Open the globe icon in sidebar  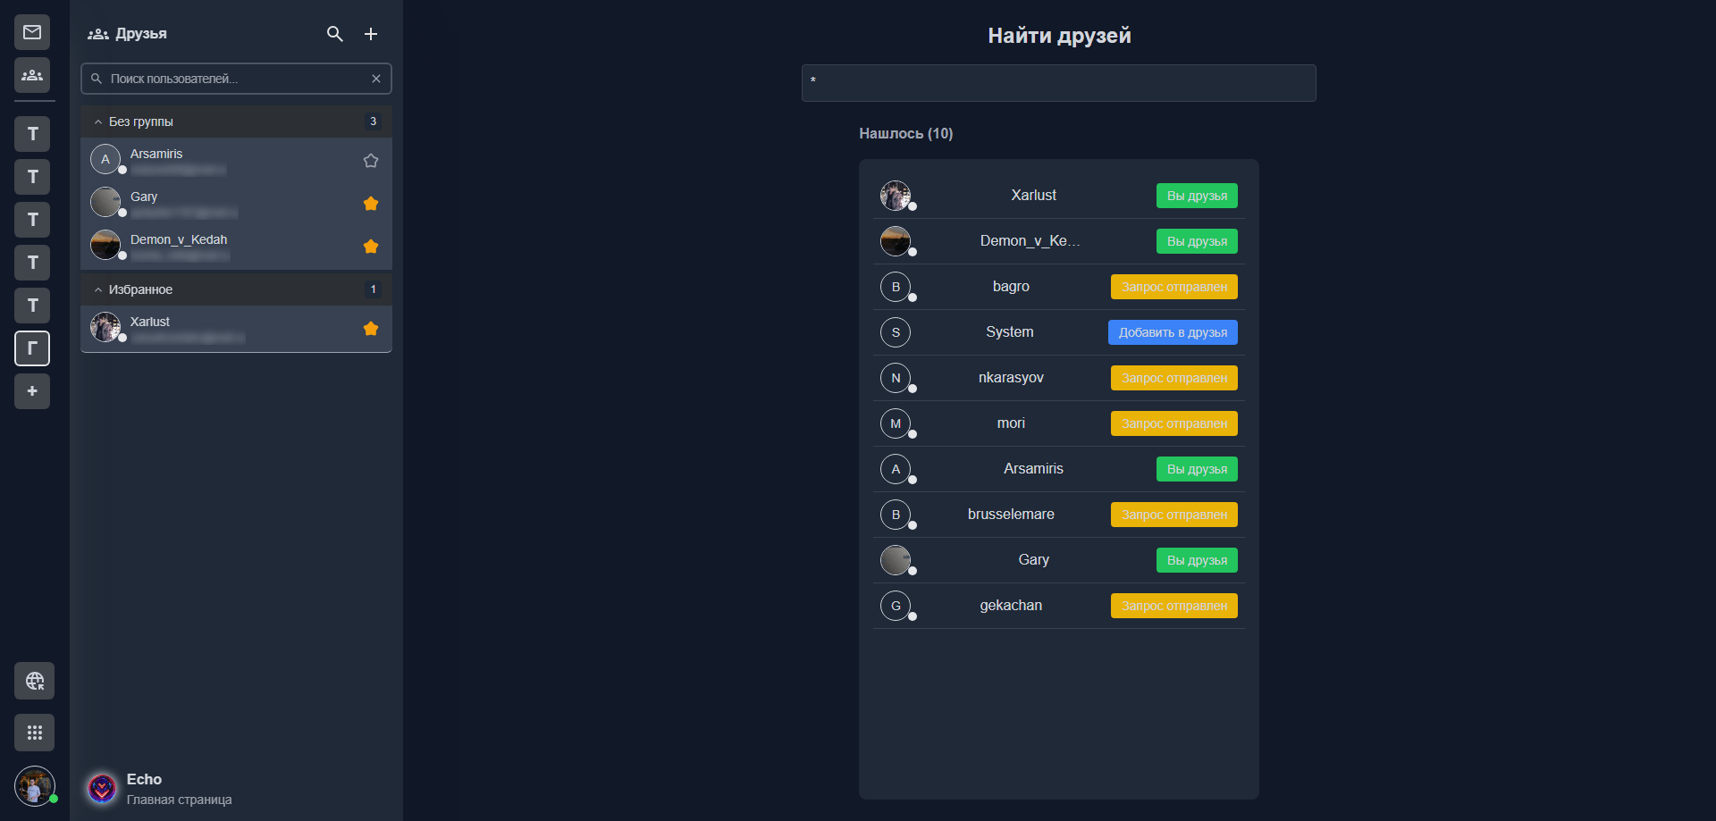pyautogui.click(x=34, y=681)
